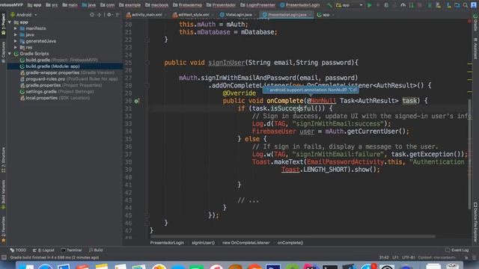Toggle tool window buttons square in status bar
Screen dimensions: 479x269
point(4,257)
